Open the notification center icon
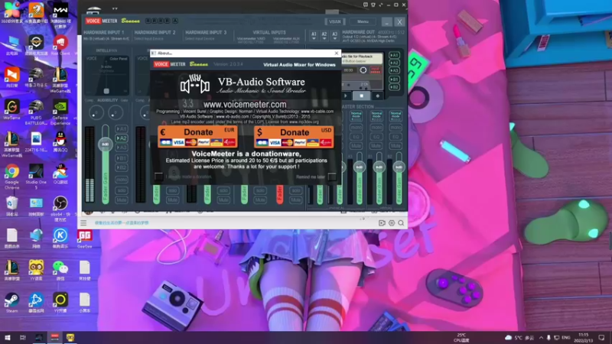 pos(602,337)
